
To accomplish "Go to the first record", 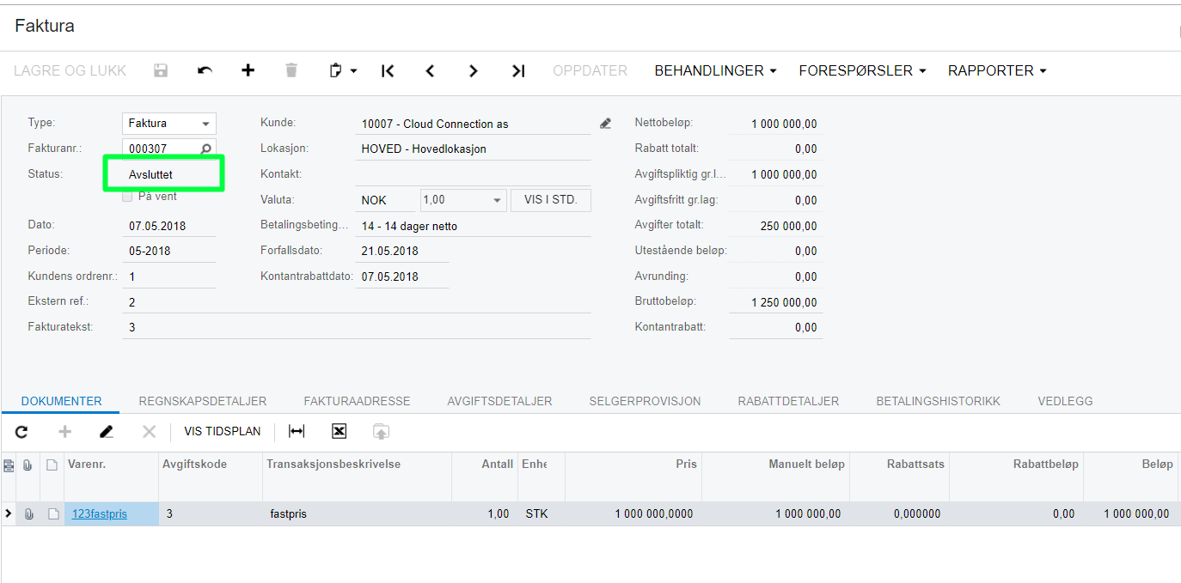I will tap(387, 70).
